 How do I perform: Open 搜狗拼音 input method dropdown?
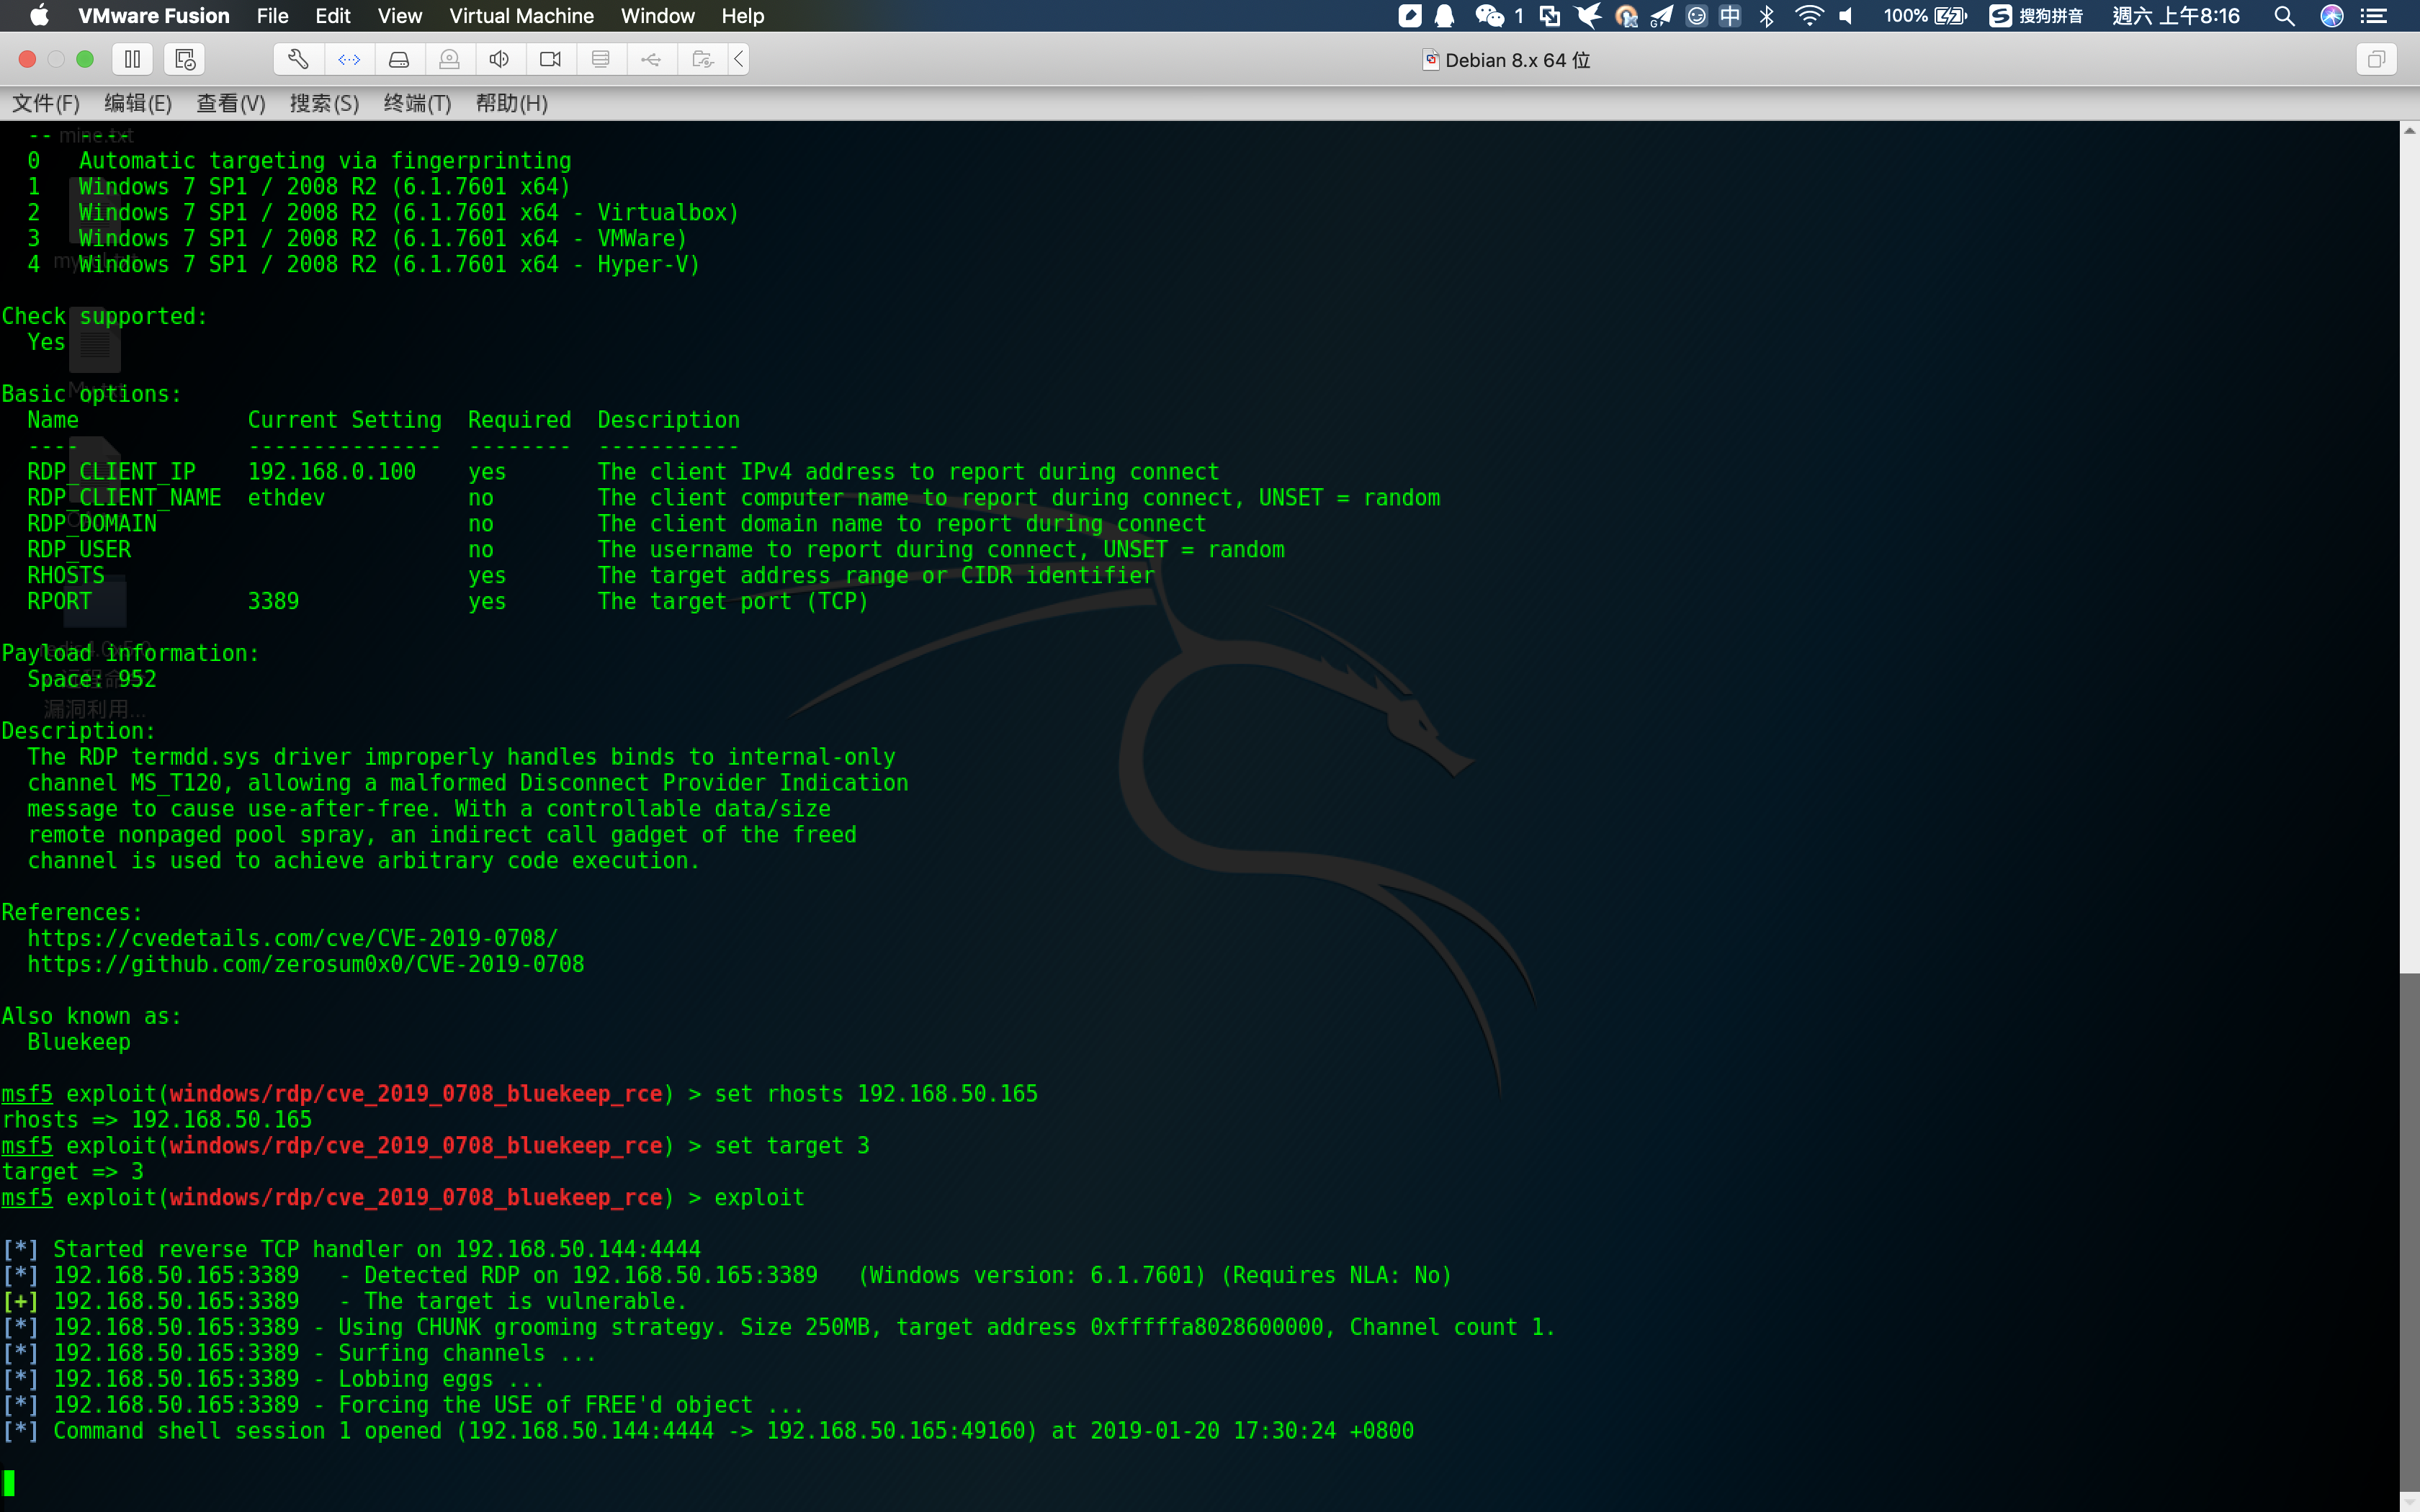[x=2036, y=16]
